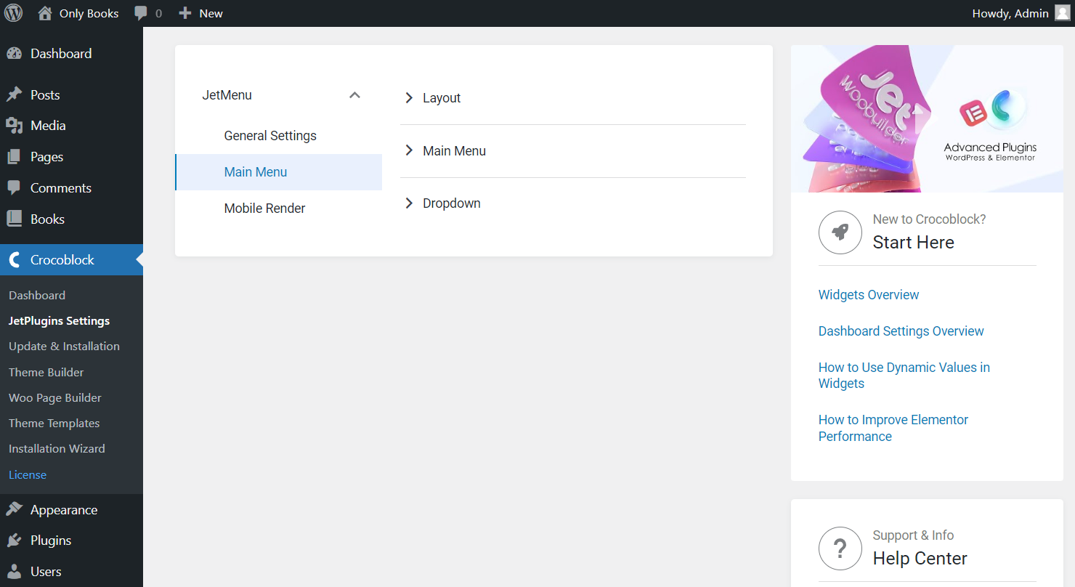
Task: Visit the Only Books site link
Action: 89,14
